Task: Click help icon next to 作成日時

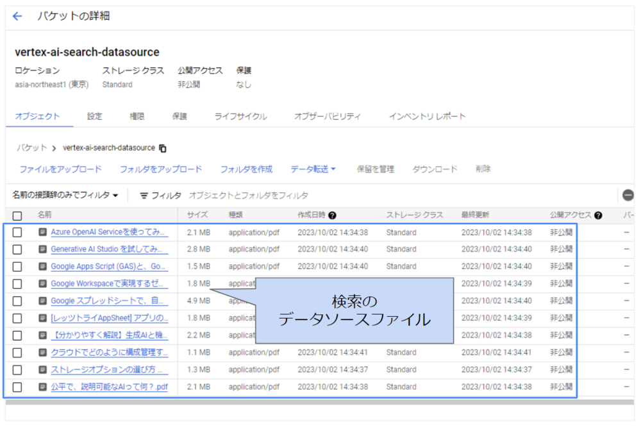Action: coord(333,215)
